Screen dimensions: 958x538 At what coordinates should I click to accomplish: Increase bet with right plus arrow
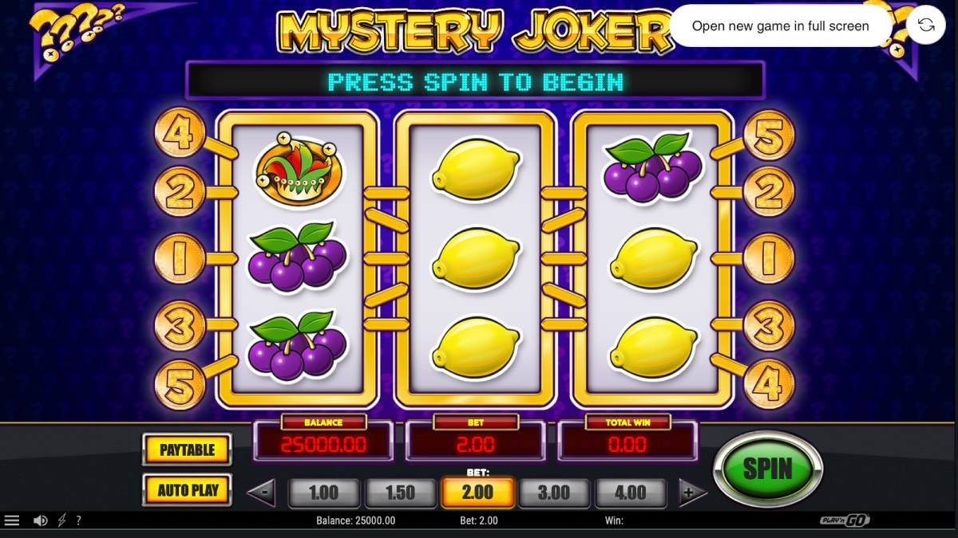[692, 493]
